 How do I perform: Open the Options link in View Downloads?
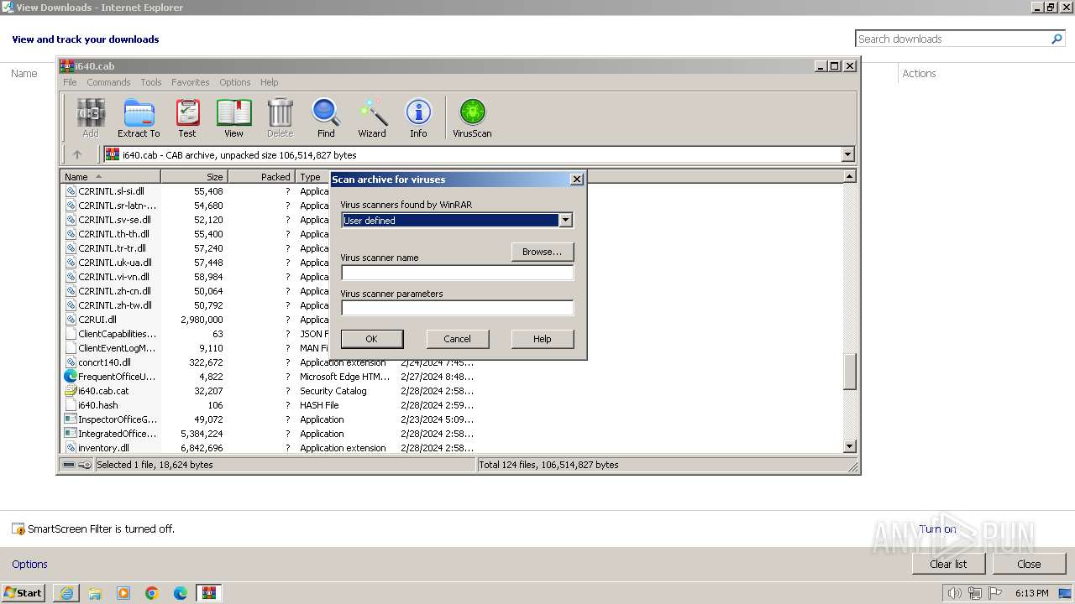click(x=29, y=564)
